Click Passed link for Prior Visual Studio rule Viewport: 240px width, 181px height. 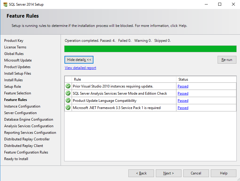[183, 86]
